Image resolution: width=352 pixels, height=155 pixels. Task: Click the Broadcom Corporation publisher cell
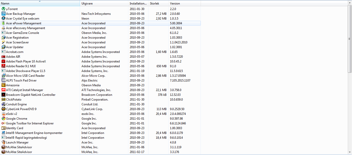(x=97, y=95)
